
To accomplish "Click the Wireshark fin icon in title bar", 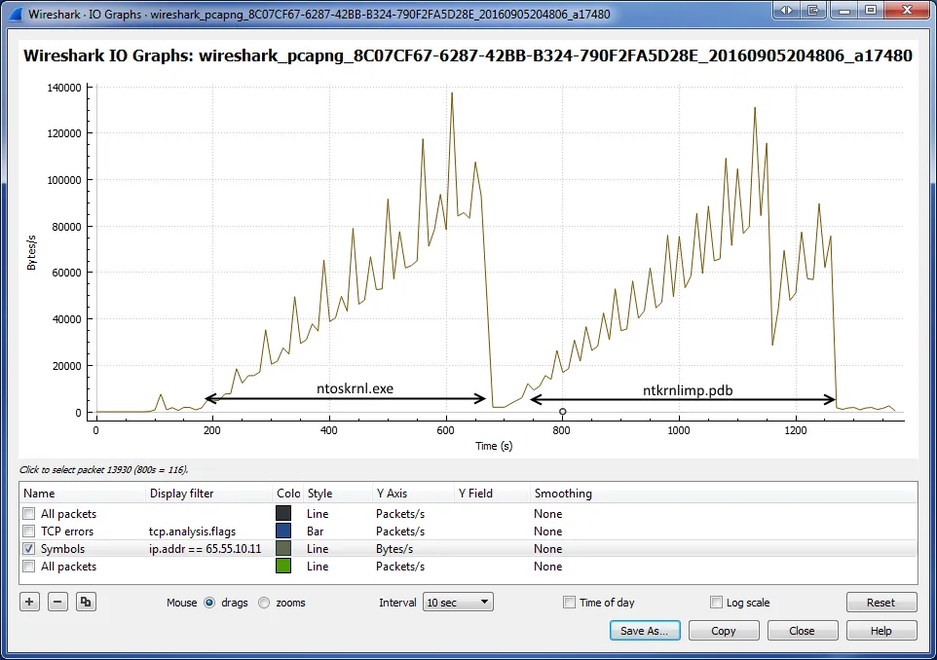I will point(15,14).
